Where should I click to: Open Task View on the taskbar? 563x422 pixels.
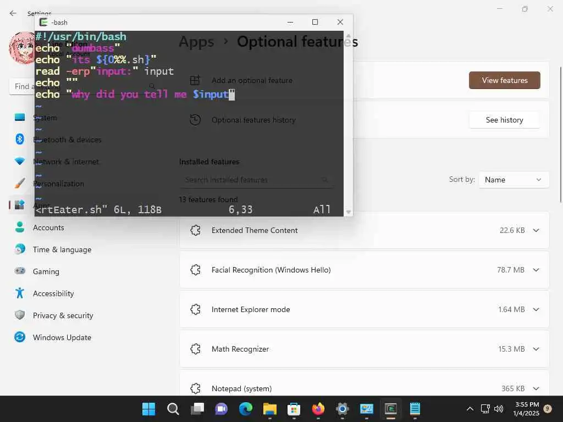click(x=197, y=409)
